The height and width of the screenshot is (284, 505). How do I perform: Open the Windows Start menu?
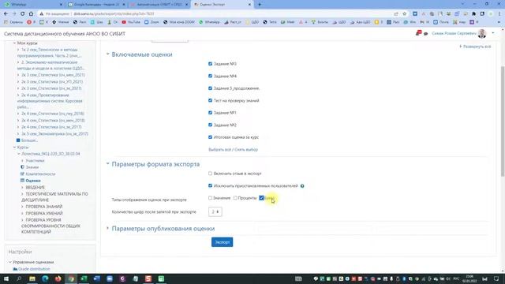pos(6,278)
